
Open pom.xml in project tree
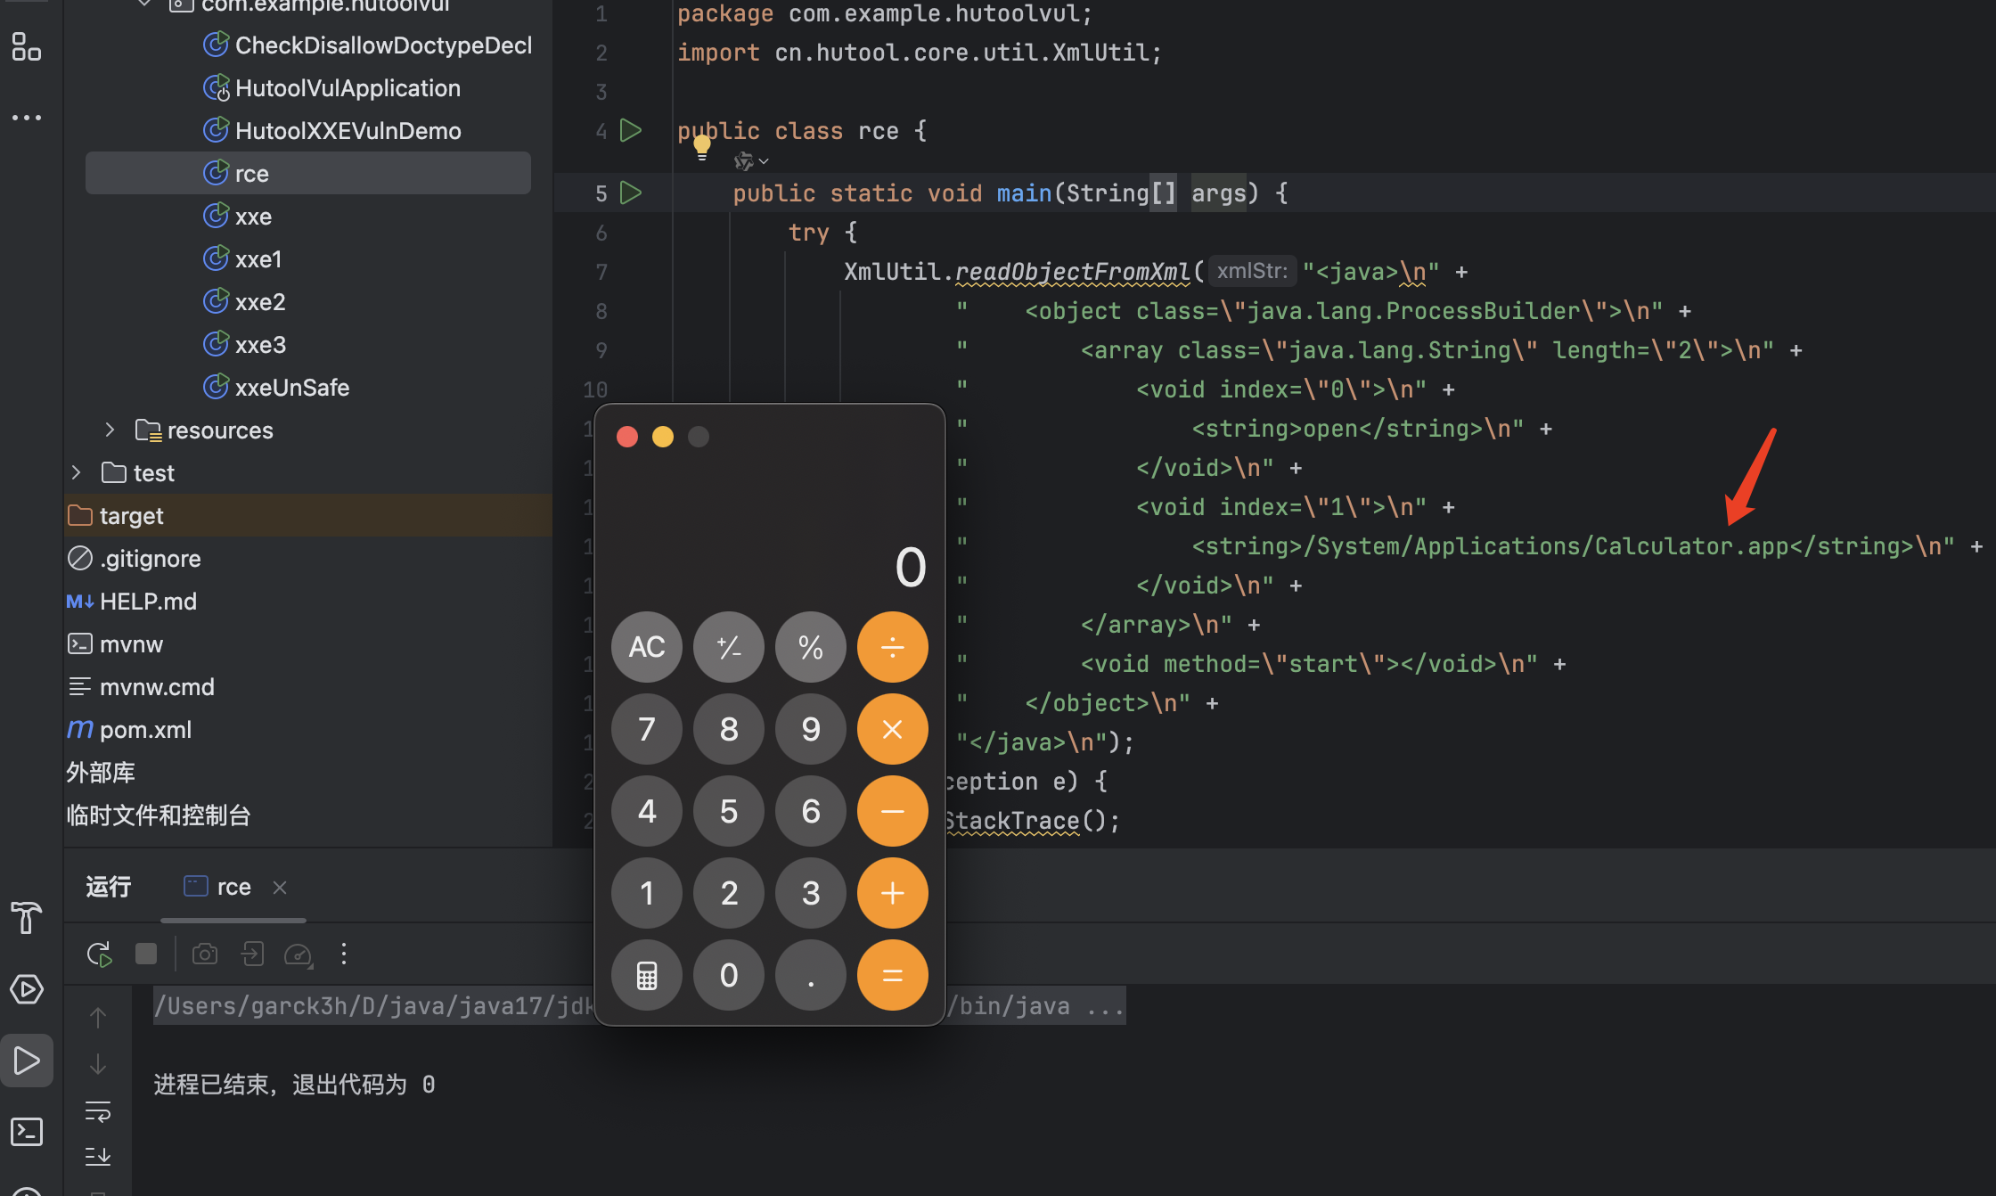[x=145, y=730]
